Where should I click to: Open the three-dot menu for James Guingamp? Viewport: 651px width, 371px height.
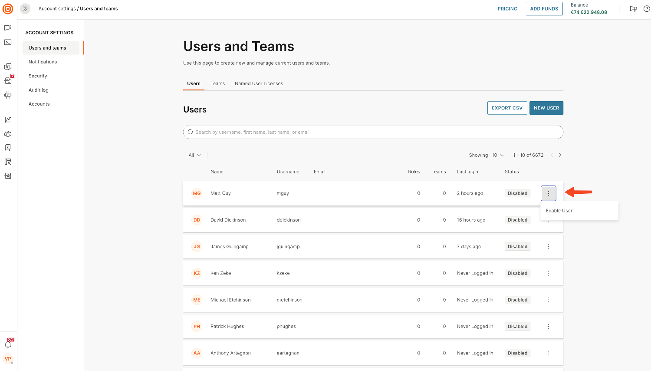[549, 247]
